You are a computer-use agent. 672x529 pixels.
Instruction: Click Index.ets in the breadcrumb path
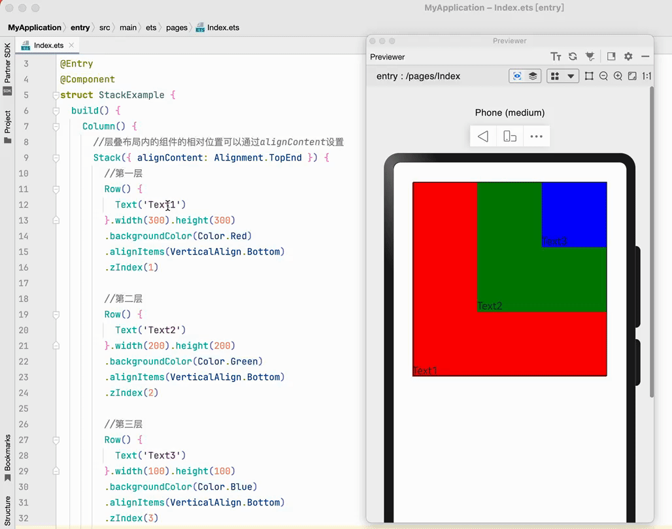coord(218,27)
